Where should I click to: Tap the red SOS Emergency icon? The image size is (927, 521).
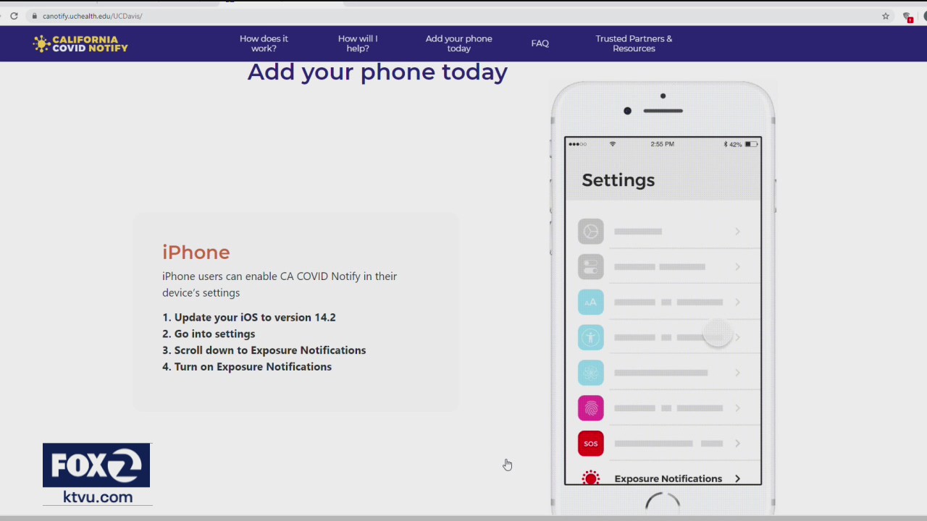click(590, 444)
